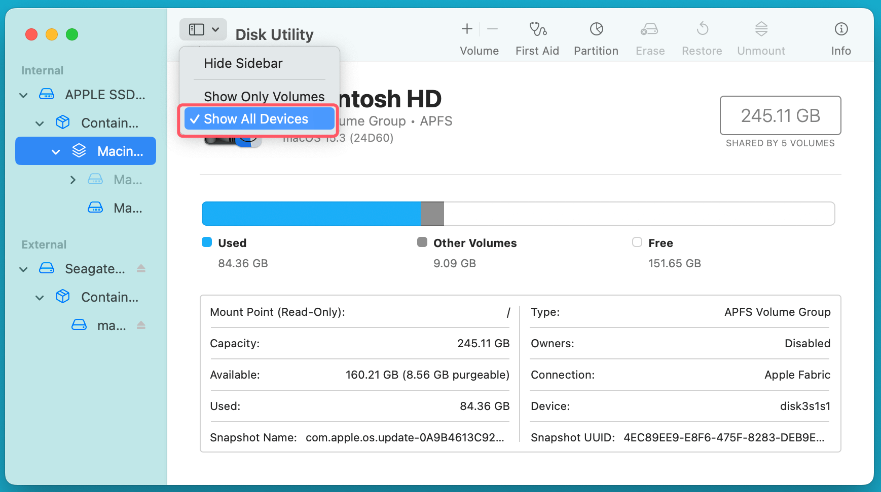Click the 245.11 GB capacity badge
The width and height of the screenshot is (881, 492).
click(780, 115)
